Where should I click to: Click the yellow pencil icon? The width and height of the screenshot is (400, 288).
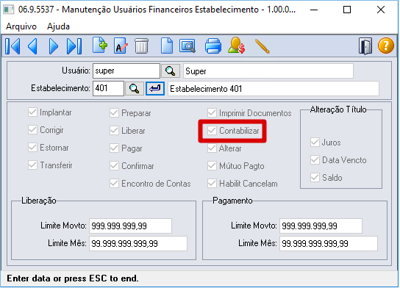click(262, 46)
